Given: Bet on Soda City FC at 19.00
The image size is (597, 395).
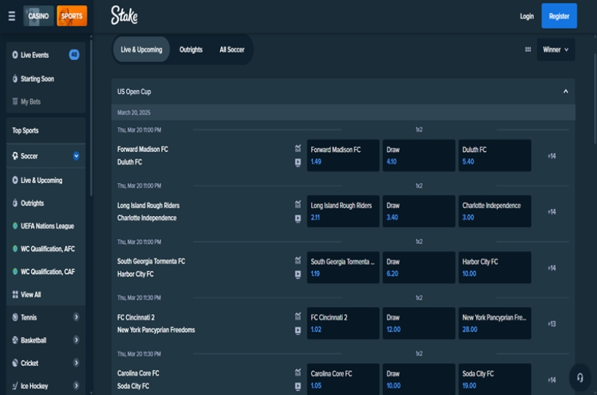Looking at the screenshot, I should [x=494, y=379].
